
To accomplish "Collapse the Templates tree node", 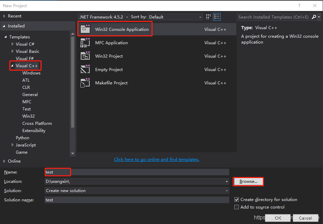I will point(5,37).
